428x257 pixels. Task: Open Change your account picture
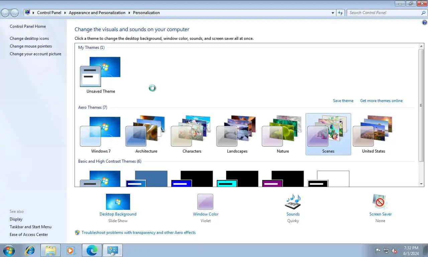[x=35, y=54]
